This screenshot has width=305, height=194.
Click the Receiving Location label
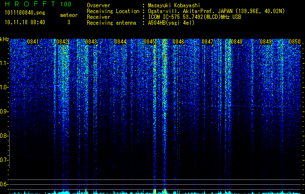pos(113,11)
